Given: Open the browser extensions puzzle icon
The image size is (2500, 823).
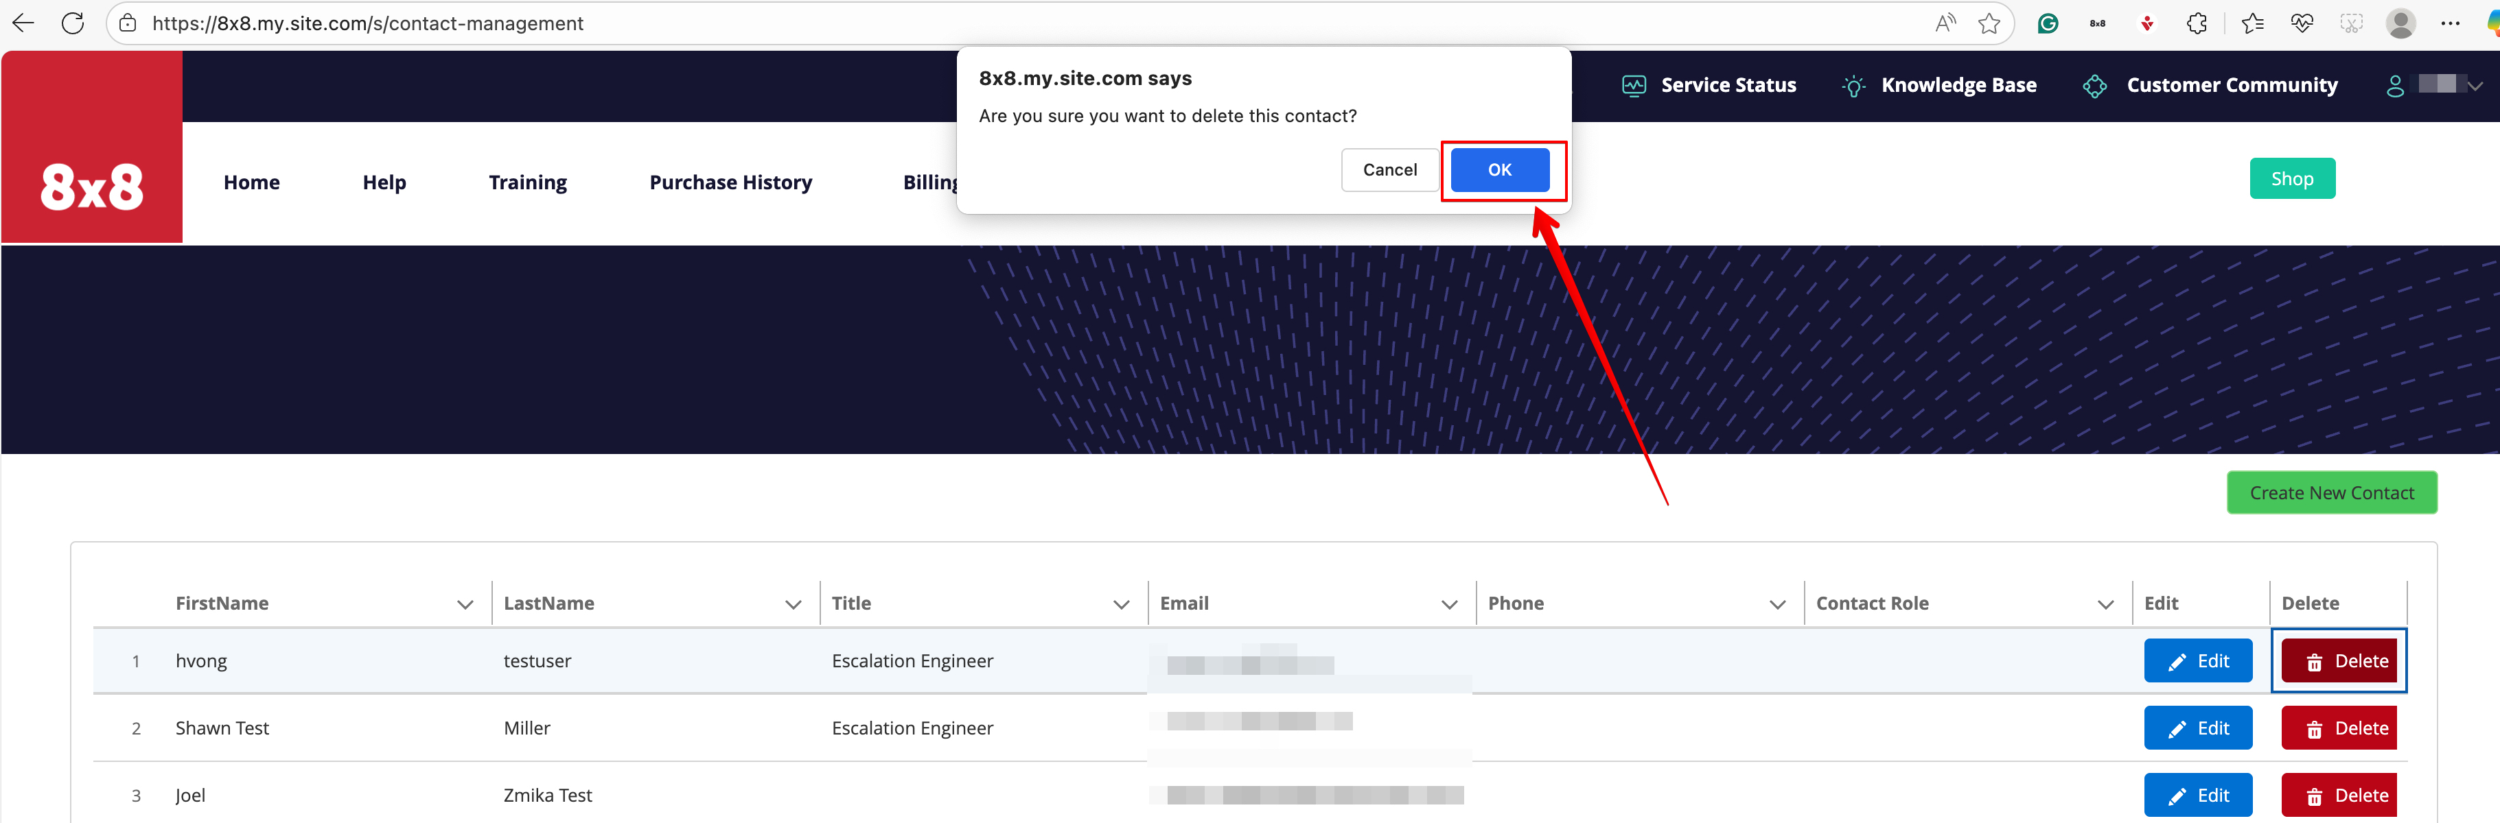Looking at the screenshot, I should coord(2197,23).
